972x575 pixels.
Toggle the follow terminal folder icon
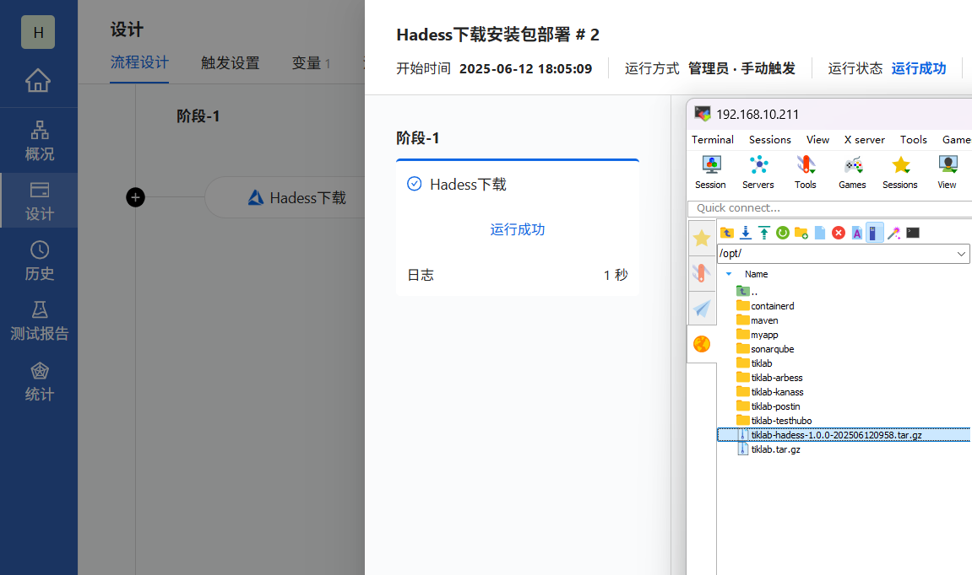[x=875, y=233]
